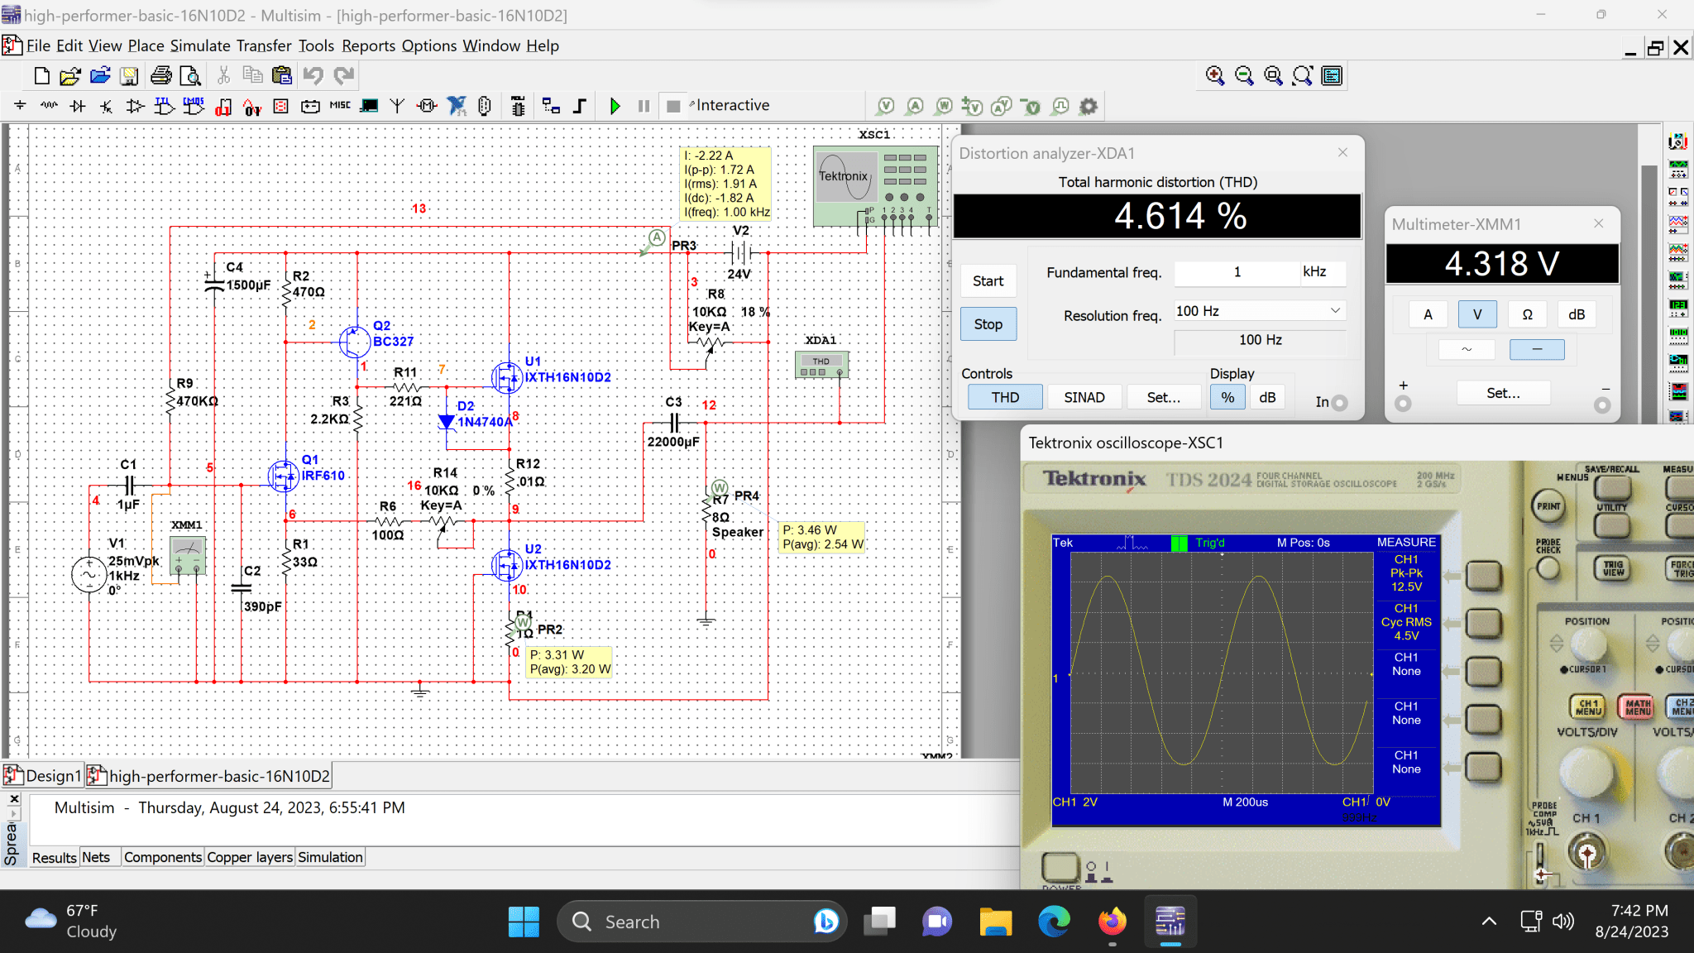Place an electromechanical motor component icon
Image resolution: width=1694 pixels, height=953 pixels.
[427, 106]
